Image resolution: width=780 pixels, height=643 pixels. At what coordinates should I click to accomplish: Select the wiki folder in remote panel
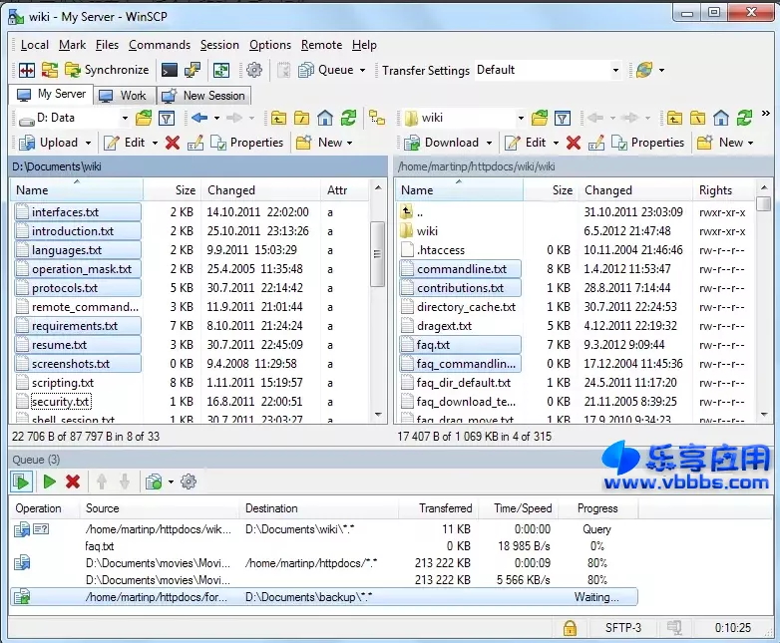click(427, 231)
